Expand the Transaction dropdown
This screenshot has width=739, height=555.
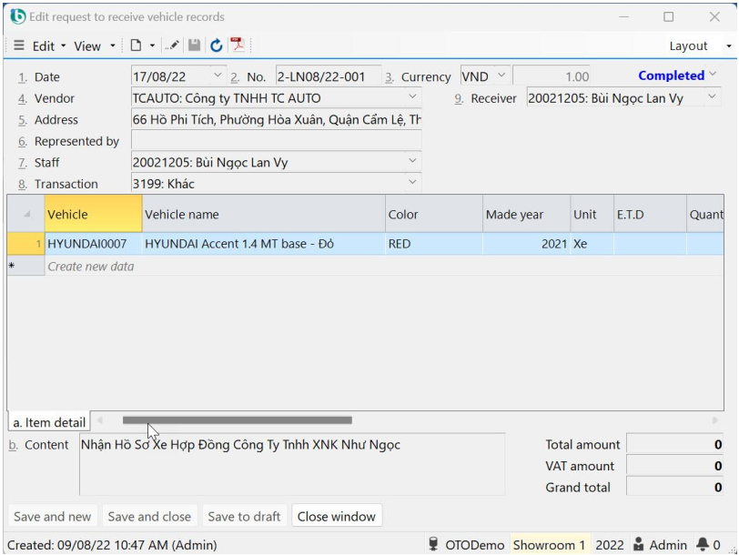pos(412,184)
